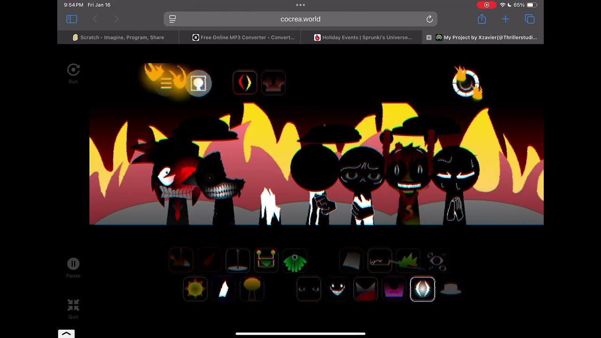Switch to the Scratch - Imagine, Program, Share tab
The image size is (601, 338).
(x=118, y=38)
